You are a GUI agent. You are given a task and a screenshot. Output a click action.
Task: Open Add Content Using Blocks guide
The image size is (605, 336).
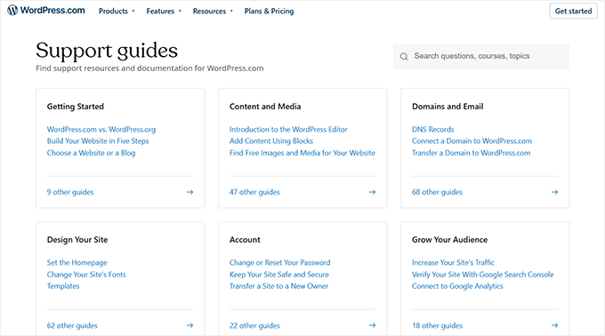pyautogui.click(x=271, y=141)
